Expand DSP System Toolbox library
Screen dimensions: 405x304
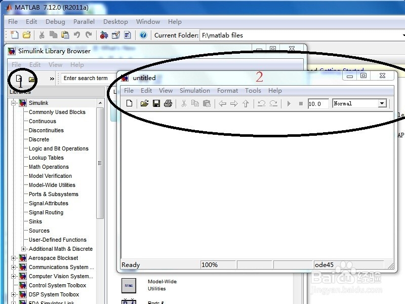point(13,294)
